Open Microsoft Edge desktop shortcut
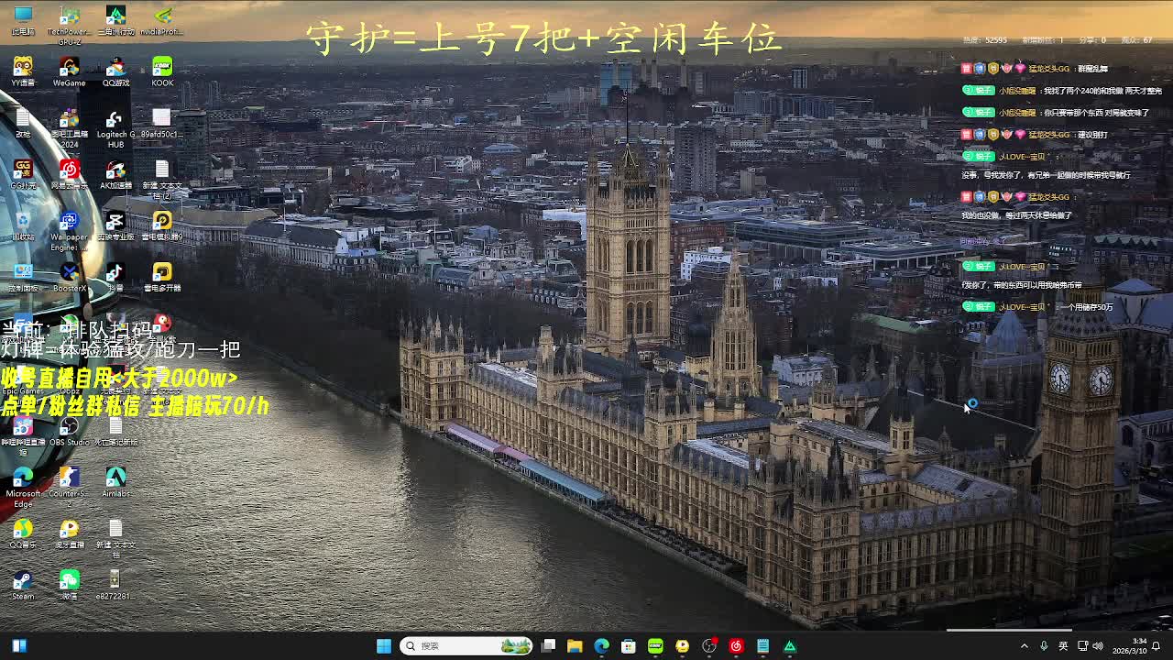Image resolution: width=1173 pixels, height=660 pixels. 23,478
